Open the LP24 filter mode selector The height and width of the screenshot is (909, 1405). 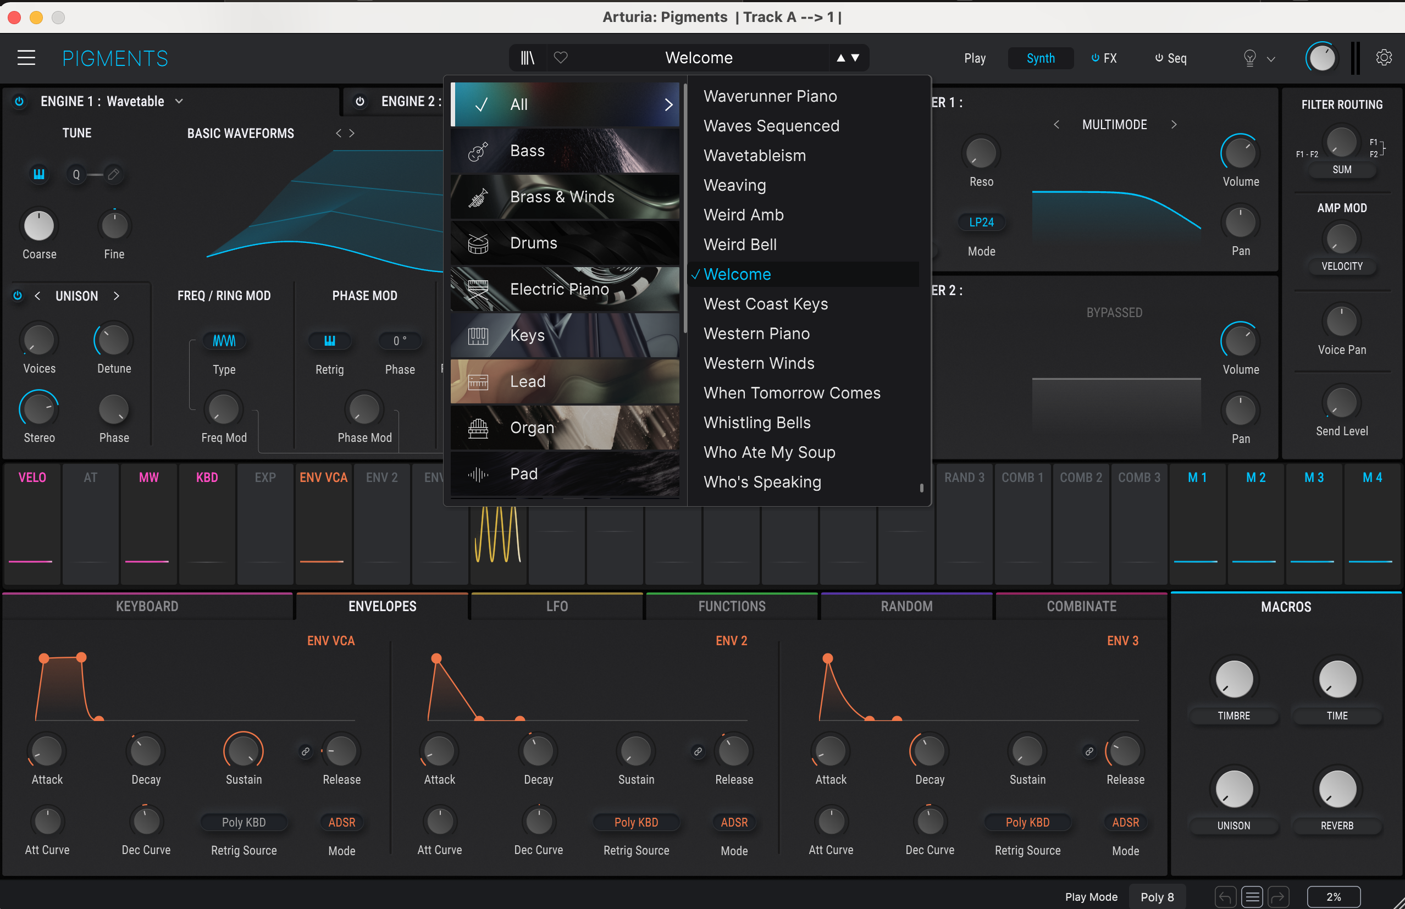click(x=981, y=223)
